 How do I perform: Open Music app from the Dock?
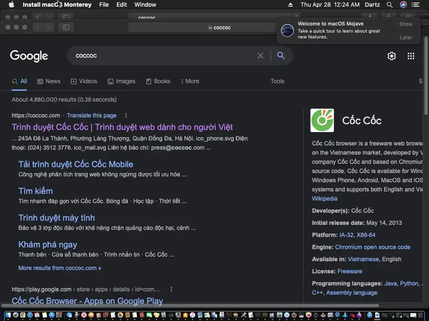click(192, 315)
